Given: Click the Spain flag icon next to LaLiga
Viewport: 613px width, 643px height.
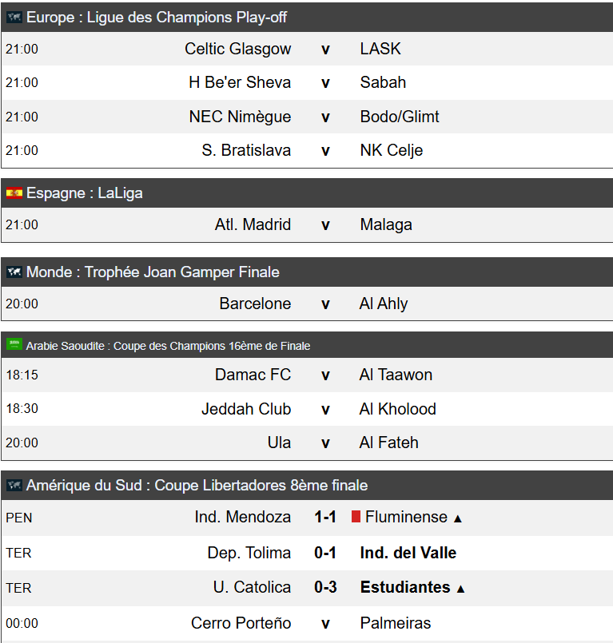Looking at the screenshot, I should click(x=14, y=193).
